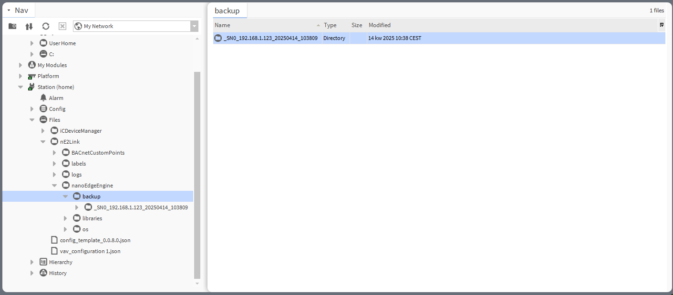
Task: Sort the table by Modified column
Action: pyautogui.click(x=380, y=25)
